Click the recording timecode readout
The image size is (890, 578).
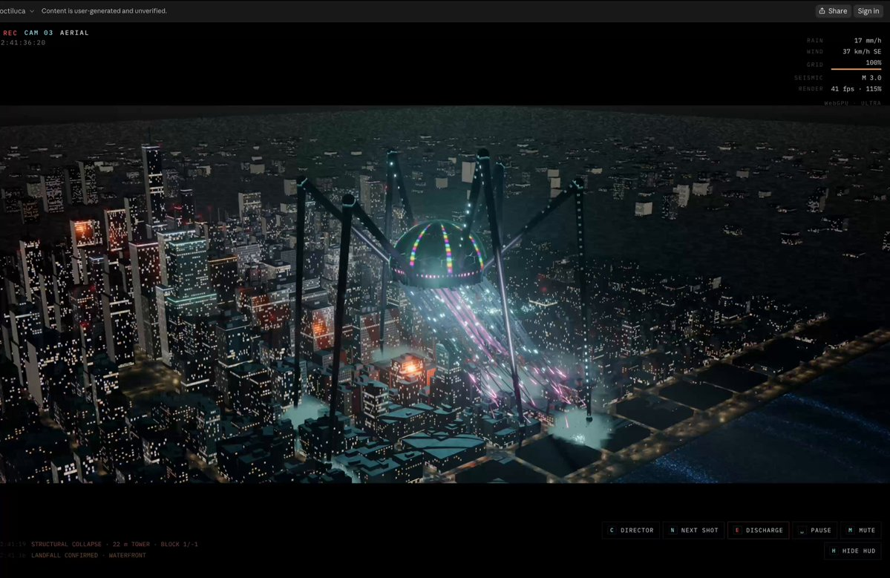23,42
